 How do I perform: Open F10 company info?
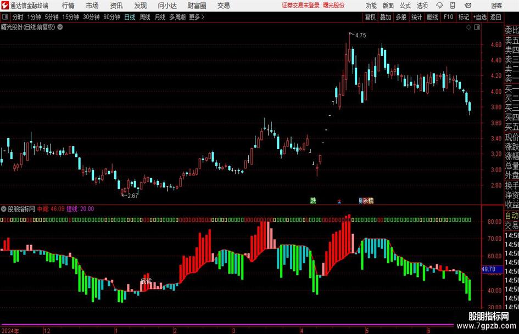pos(449,17)
